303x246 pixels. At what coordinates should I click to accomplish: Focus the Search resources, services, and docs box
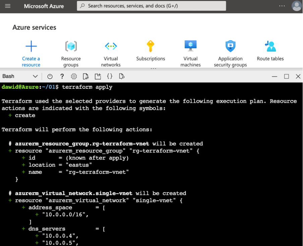(151, 6)
